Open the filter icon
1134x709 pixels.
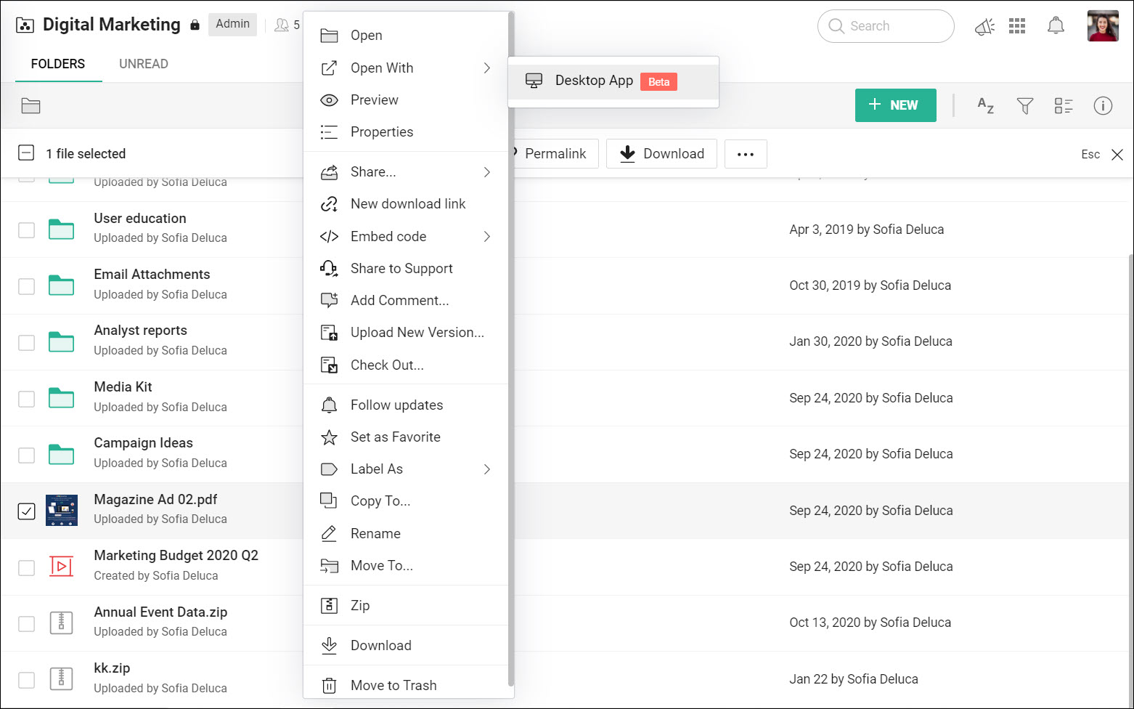pyautogui.click(x=1024, y=105)
